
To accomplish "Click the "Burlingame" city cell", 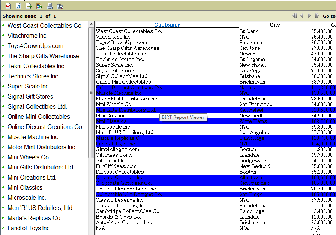I will [252, 59].
